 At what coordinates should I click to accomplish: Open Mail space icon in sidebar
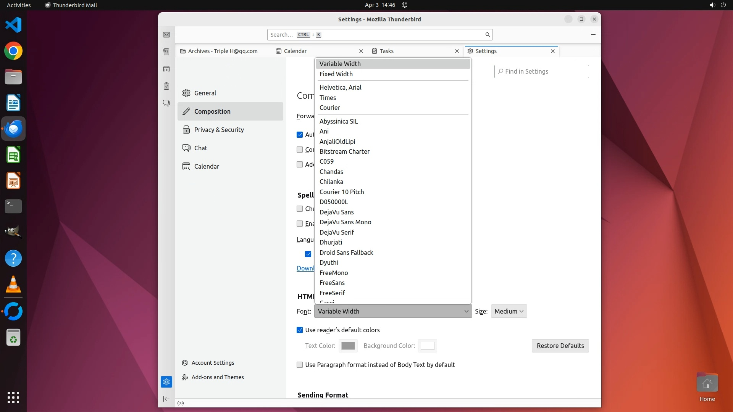tap(166, 35)
